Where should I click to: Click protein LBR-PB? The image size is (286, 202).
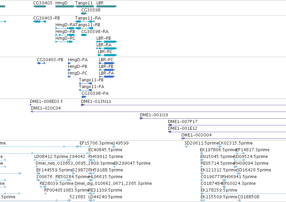pos(107,70)
